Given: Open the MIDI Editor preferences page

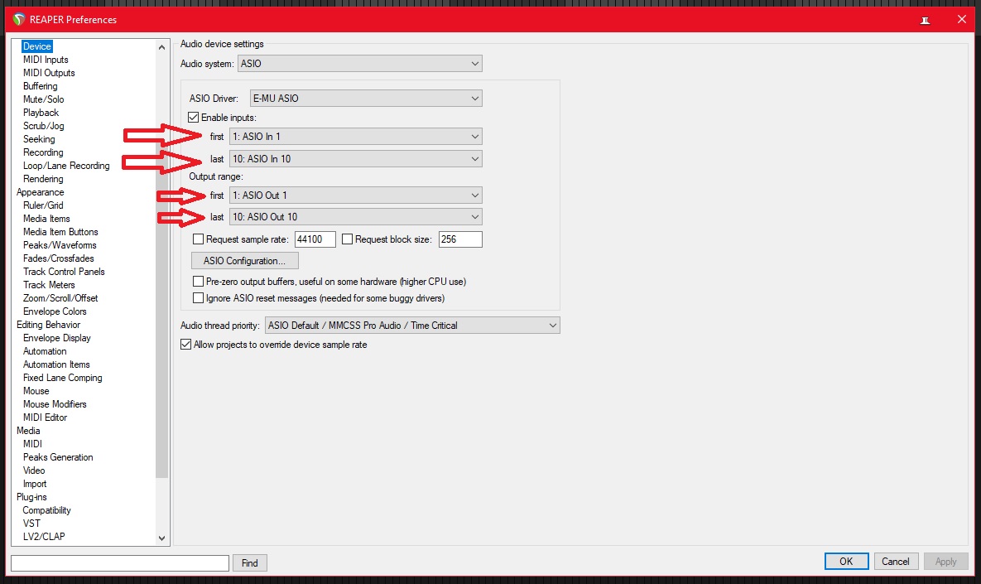Looking at the screenshot, I should [x=45, y=417].
